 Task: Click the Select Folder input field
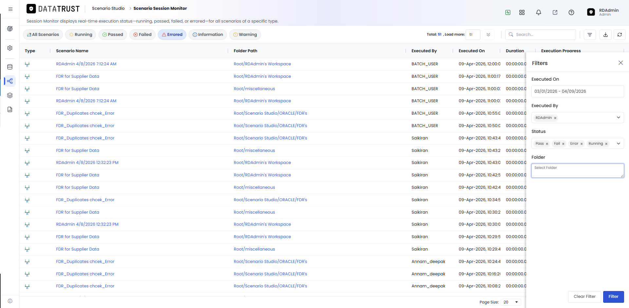pyautogui.click(x=578, y=170)
